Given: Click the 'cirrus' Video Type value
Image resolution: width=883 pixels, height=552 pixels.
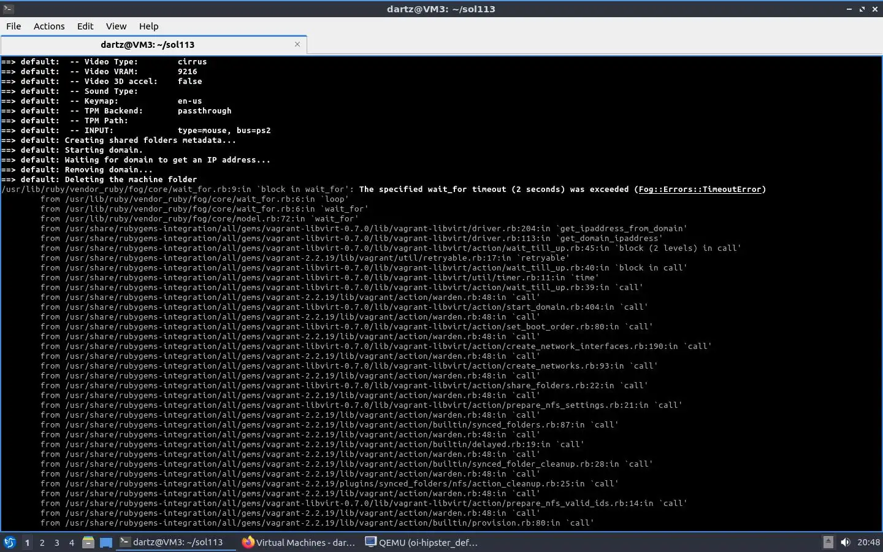Looking at the screenshot, I should [192, 62].
